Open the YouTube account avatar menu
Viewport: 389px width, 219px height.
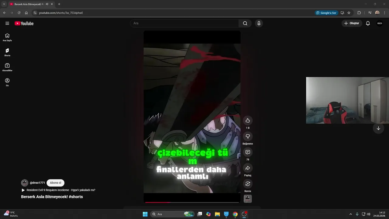point(380,23)
